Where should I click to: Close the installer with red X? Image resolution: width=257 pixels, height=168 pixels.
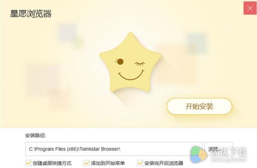[x=250, y=8]
